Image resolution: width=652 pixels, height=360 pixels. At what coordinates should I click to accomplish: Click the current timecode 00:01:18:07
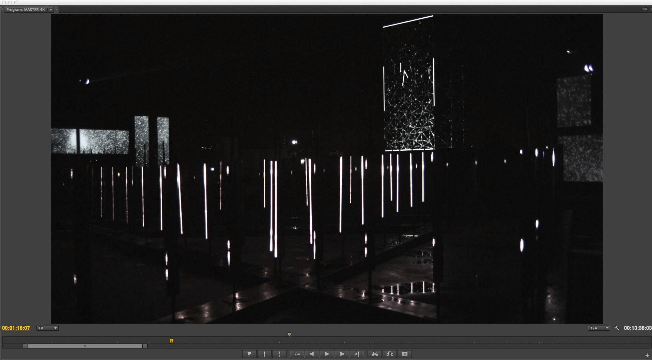click(16, 328)
